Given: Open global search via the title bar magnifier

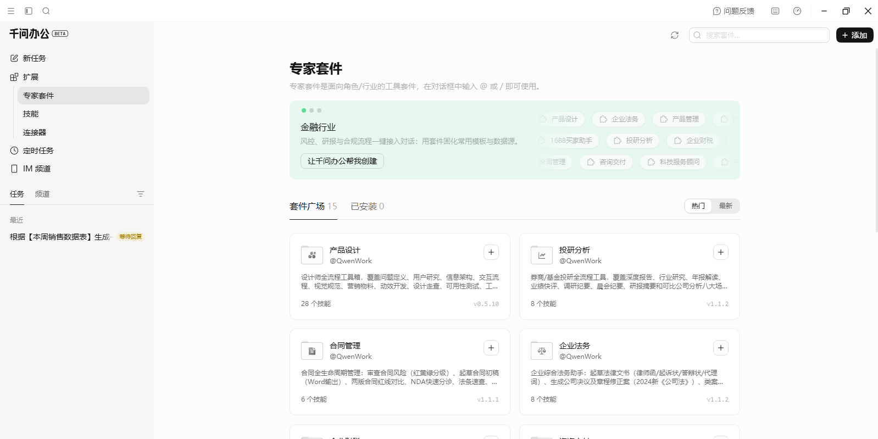Looking at the screenshot, I should tap(46, 11).
